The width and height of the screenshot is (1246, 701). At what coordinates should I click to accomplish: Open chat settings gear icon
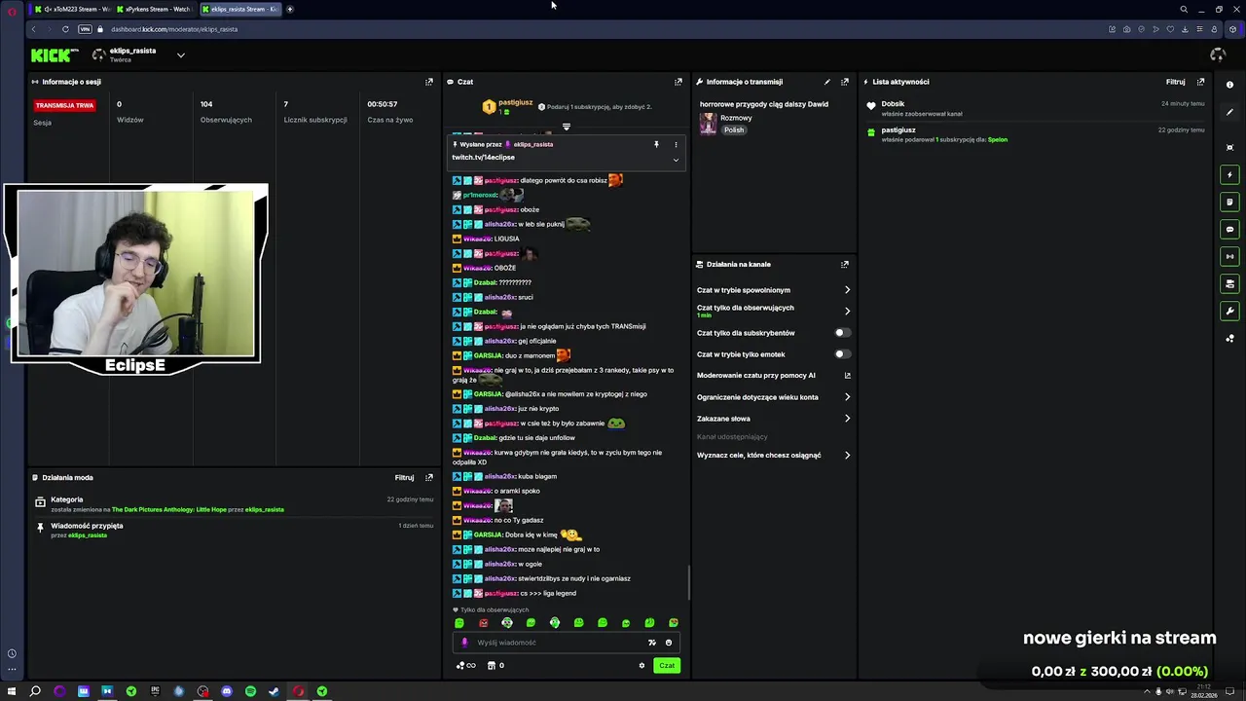(x=641, y=666)
